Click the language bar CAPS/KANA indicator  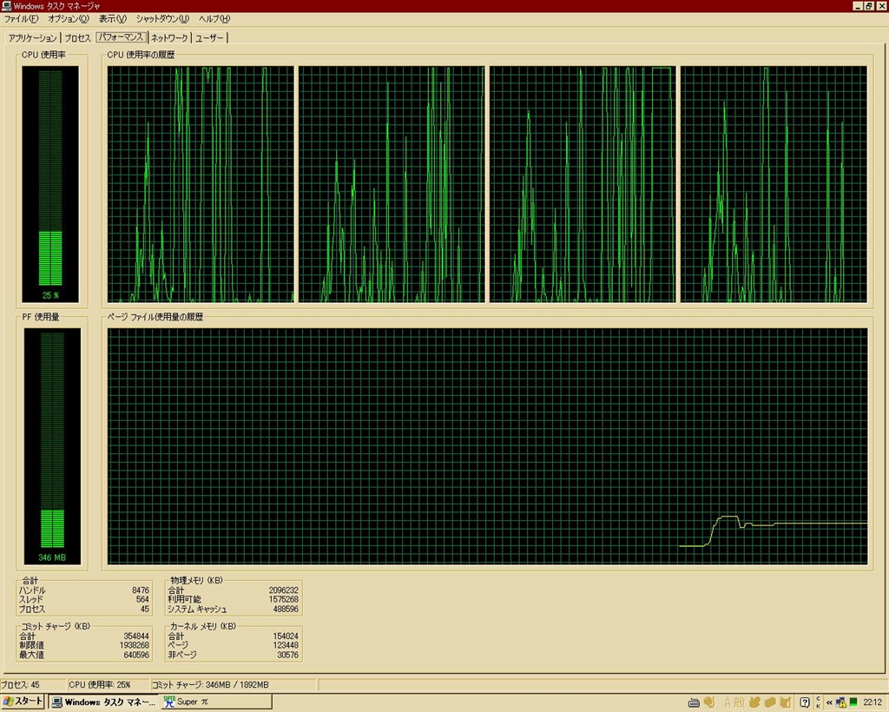click(x=818, y=703)
